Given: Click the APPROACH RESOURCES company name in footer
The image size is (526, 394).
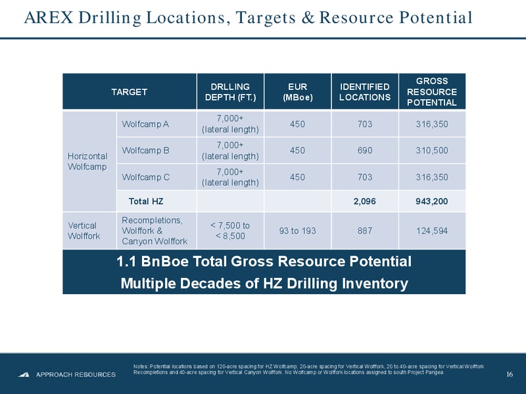Looking at the screenshot, I should point(76,374).
